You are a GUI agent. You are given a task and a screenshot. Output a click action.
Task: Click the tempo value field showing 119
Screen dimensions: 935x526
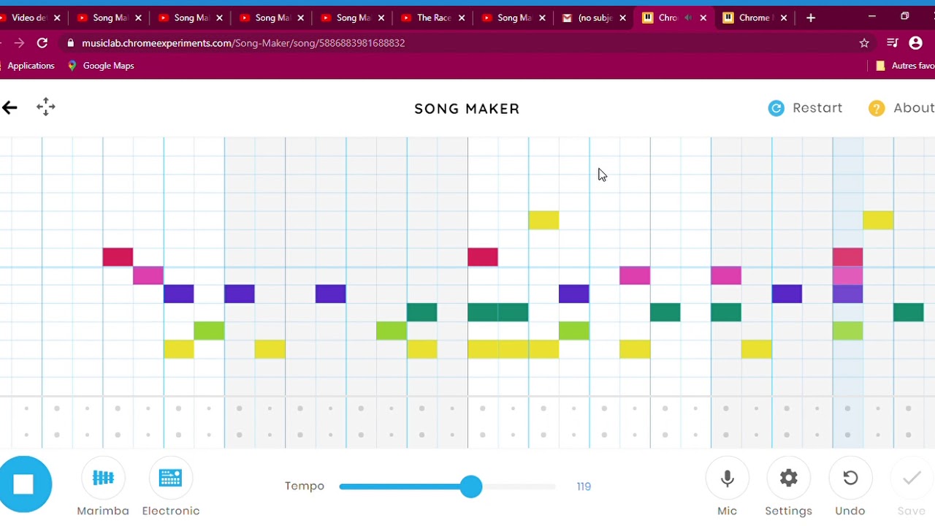tap(584, 487)
